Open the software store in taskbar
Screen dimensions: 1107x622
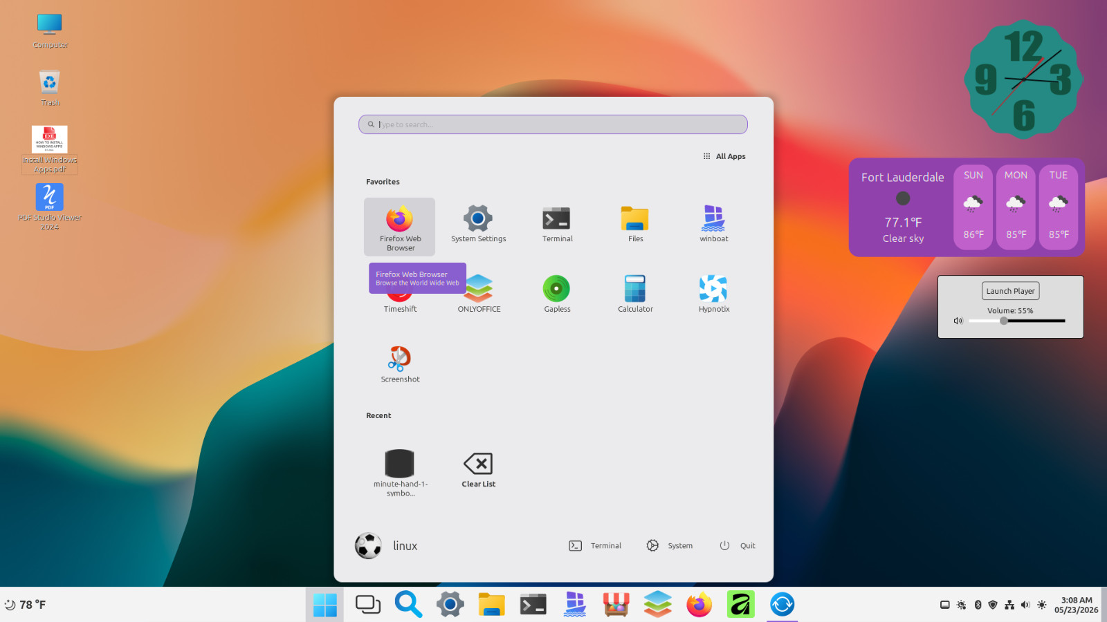[x=616, y=605]
